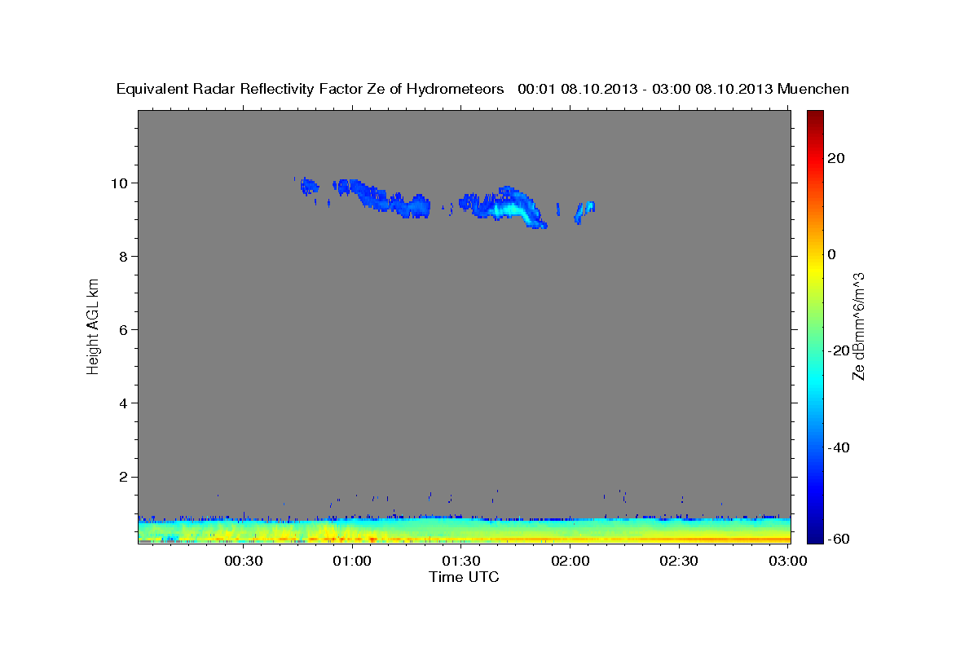This screenshot has height=652, width=978.
Task: Click the '02:00' time tick label
Action: coord(570,562)
